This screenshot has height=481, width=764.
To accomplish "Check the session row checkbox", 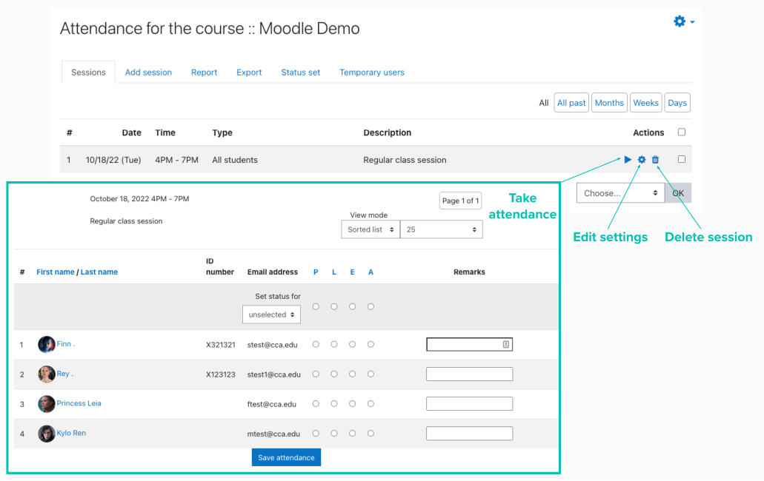I will coord(682,159).
